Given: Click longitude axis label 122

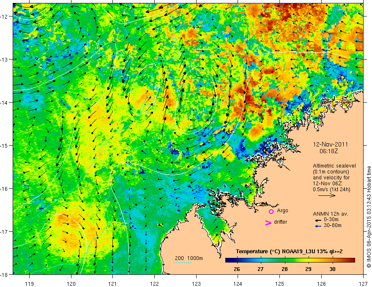Looking at the screenshot, I should tap(154, 284).
